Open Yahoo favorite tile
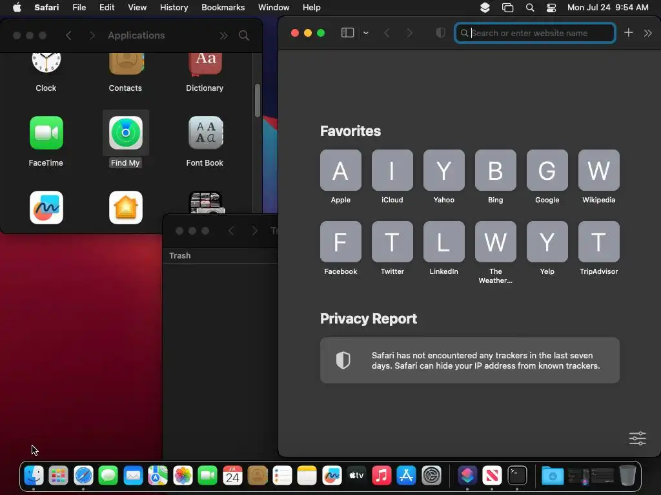 444,170
